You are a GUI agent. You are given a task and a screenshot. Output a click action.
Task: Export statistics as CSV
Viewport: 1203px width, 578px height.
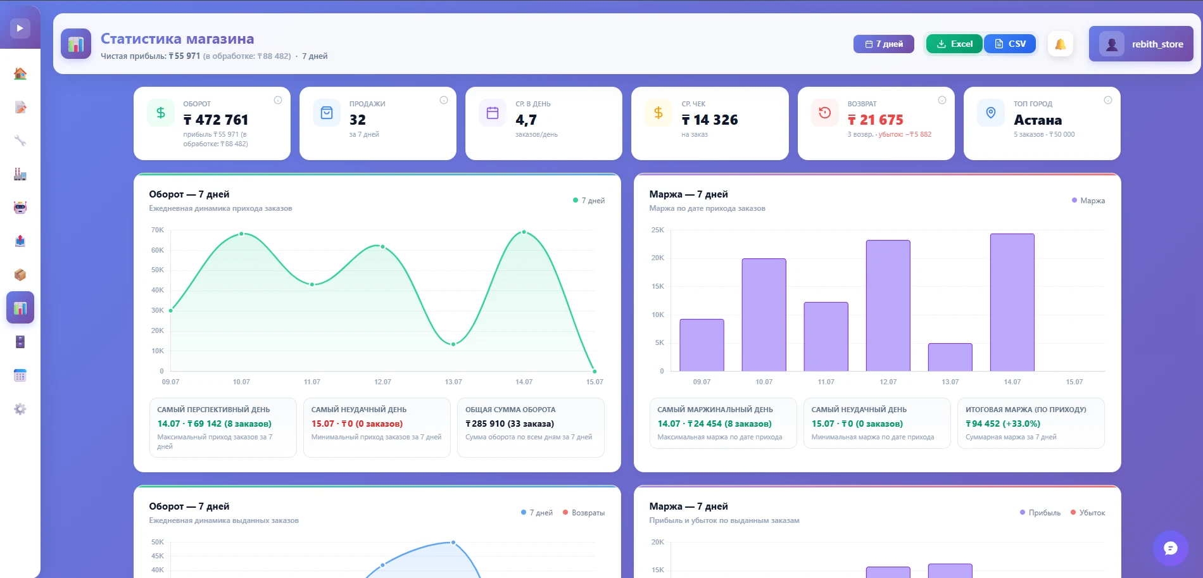click(x=1010, y=44)
